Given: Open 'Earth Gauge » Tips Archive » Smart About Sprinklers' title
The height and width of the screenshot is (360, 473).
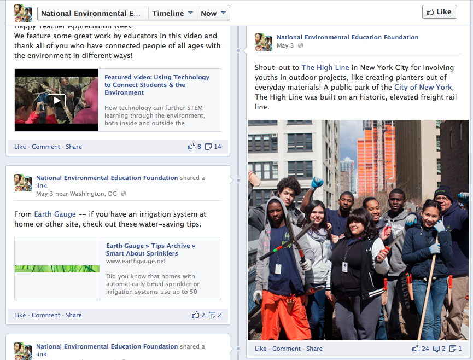Looking at the screenshot, I should (150, 249).
